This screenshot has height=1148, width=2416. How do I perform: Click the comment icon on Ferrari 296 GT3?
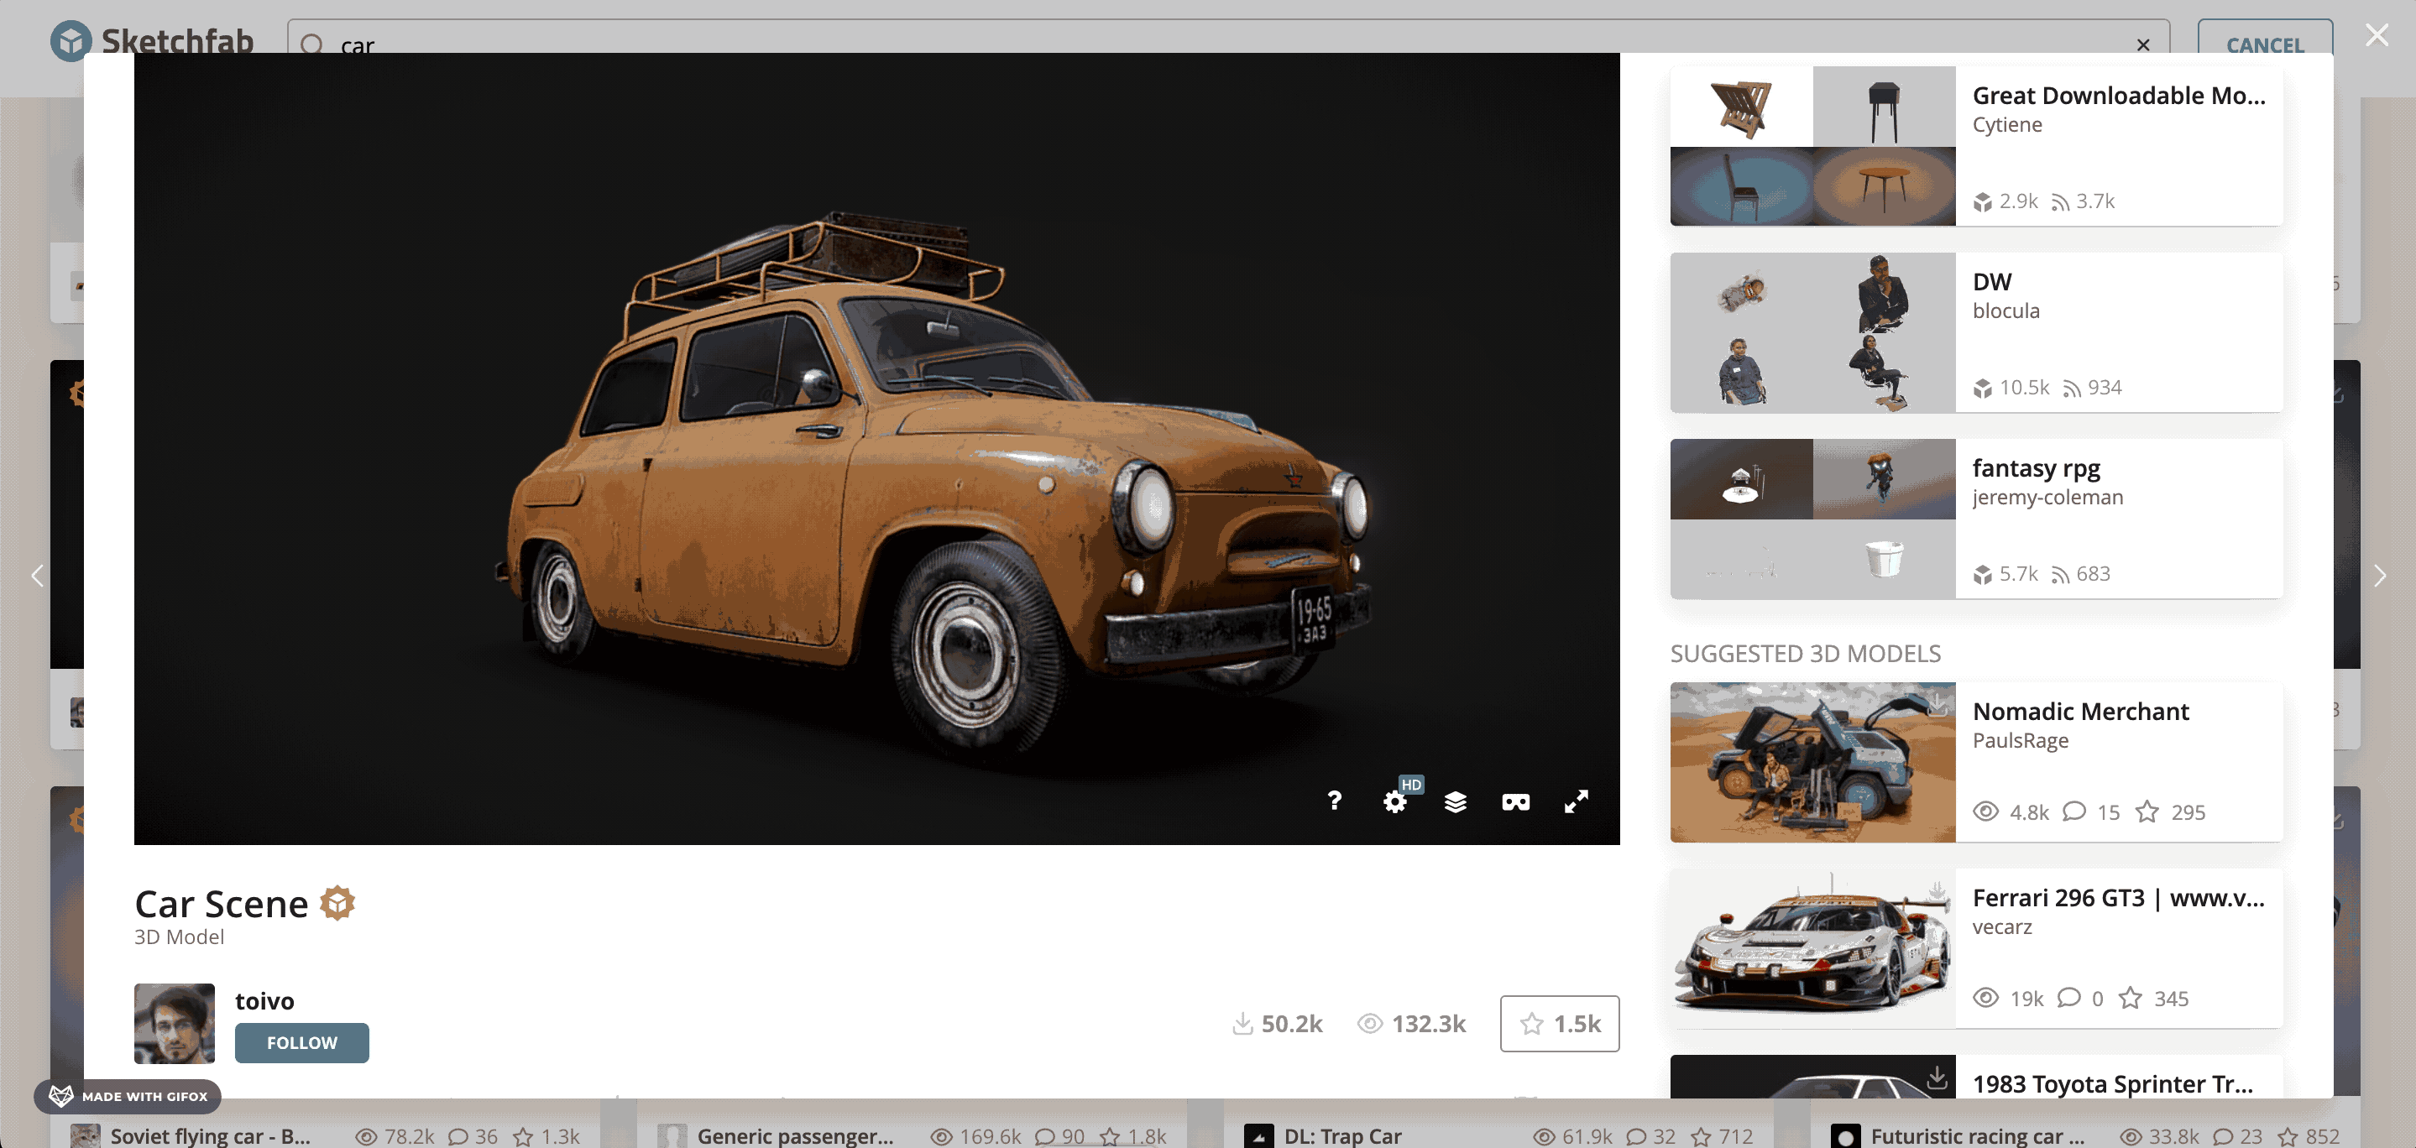click(2068, 998)
